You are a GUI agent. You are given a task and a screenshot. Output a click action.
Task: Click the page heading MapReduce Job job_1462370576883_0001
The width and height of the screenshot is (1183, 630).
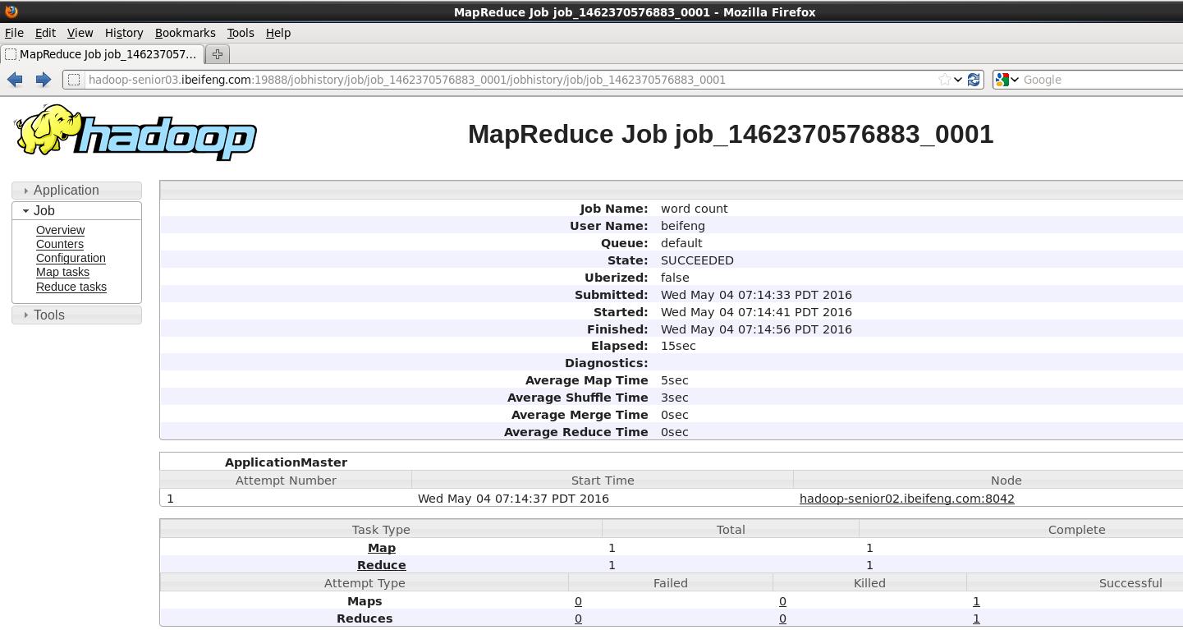(x=731, y=134)
